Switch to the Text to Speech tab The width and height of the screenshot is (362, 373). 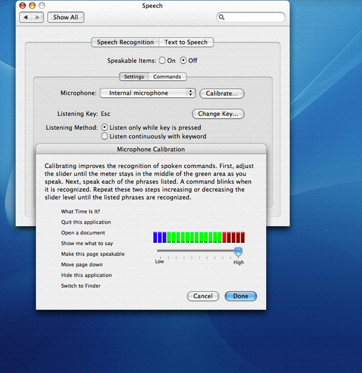point(186,42)
